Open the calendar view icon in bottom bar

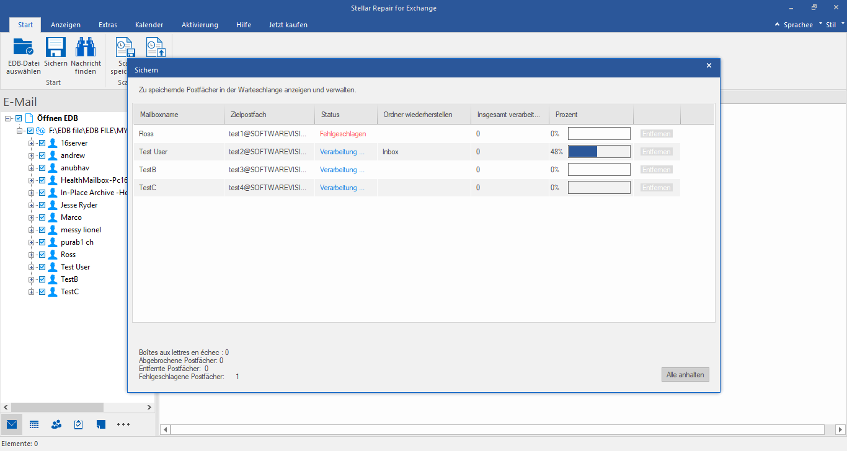coord(34,424)
